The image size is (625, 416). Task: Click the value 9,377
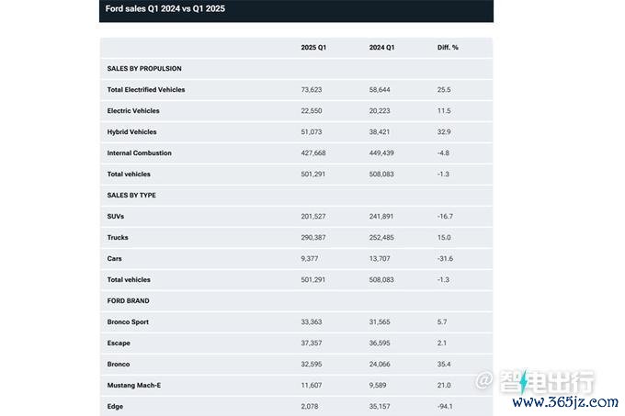pyautogui.click(x=310, y=258)
